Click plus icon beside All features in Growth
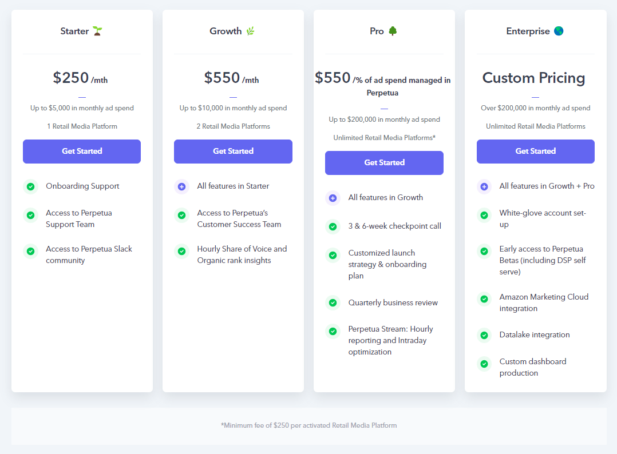This screenshot has height=454, width=617. (x=333, y=198)
